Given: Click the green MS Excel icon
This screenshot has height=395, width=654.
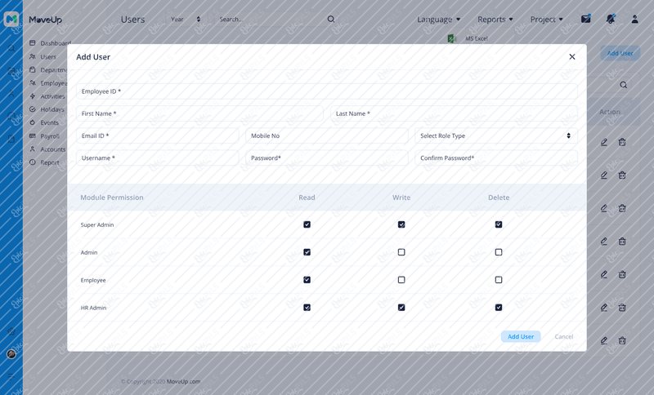Looking at the screenshot, I should 452,38.
